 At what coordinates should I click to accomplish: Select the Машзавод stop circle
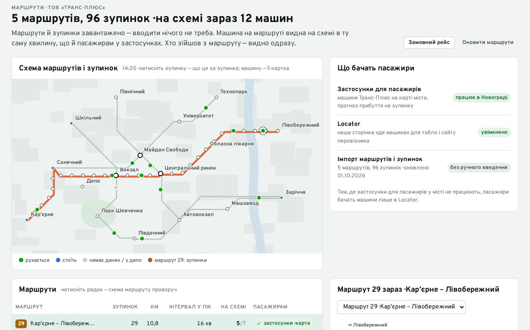point(227,209)
